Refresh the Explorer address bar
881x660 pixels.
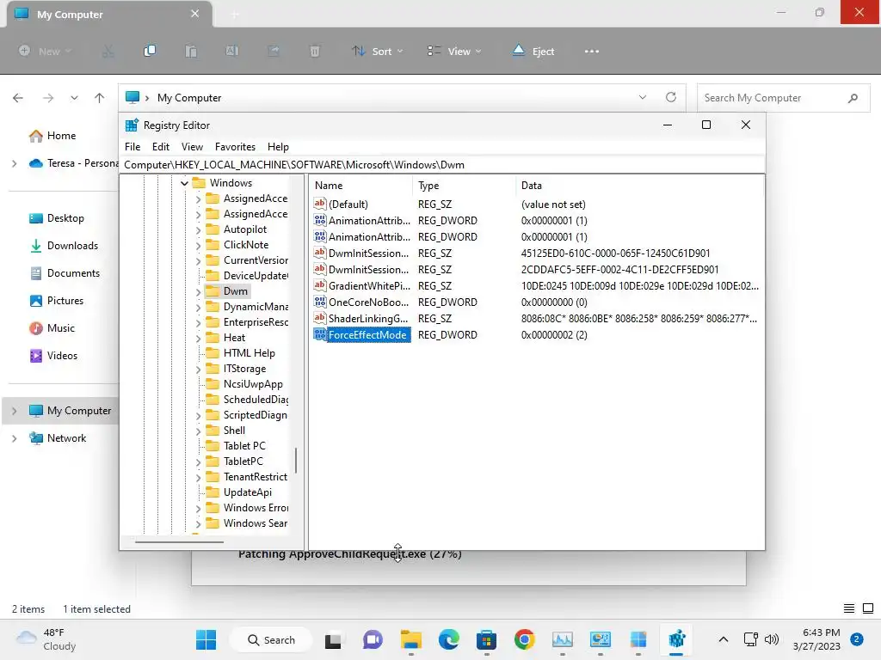pos(671,97)
